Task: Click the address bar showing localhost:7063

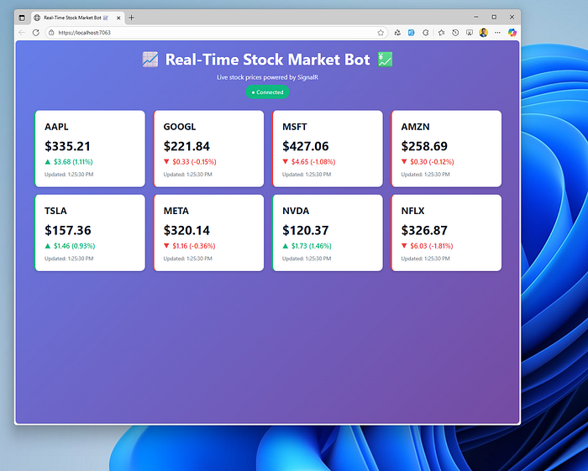Action: click(210, 32)
